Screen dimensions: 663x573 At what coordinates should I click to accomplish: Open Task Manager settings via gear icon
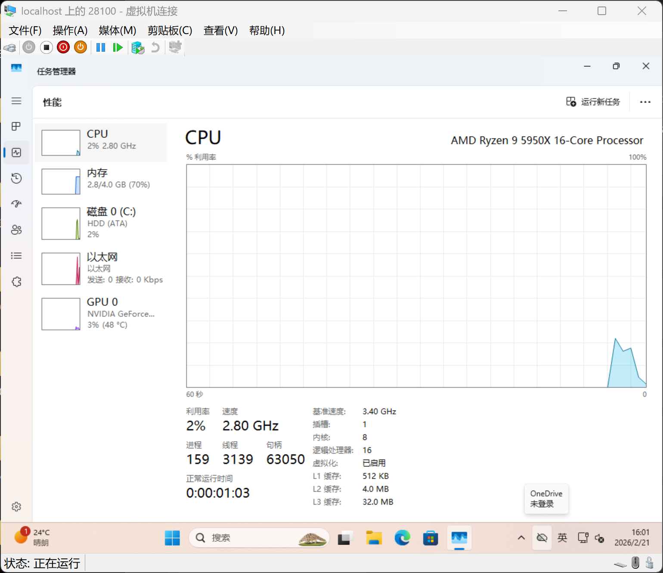tap(16, 507)
